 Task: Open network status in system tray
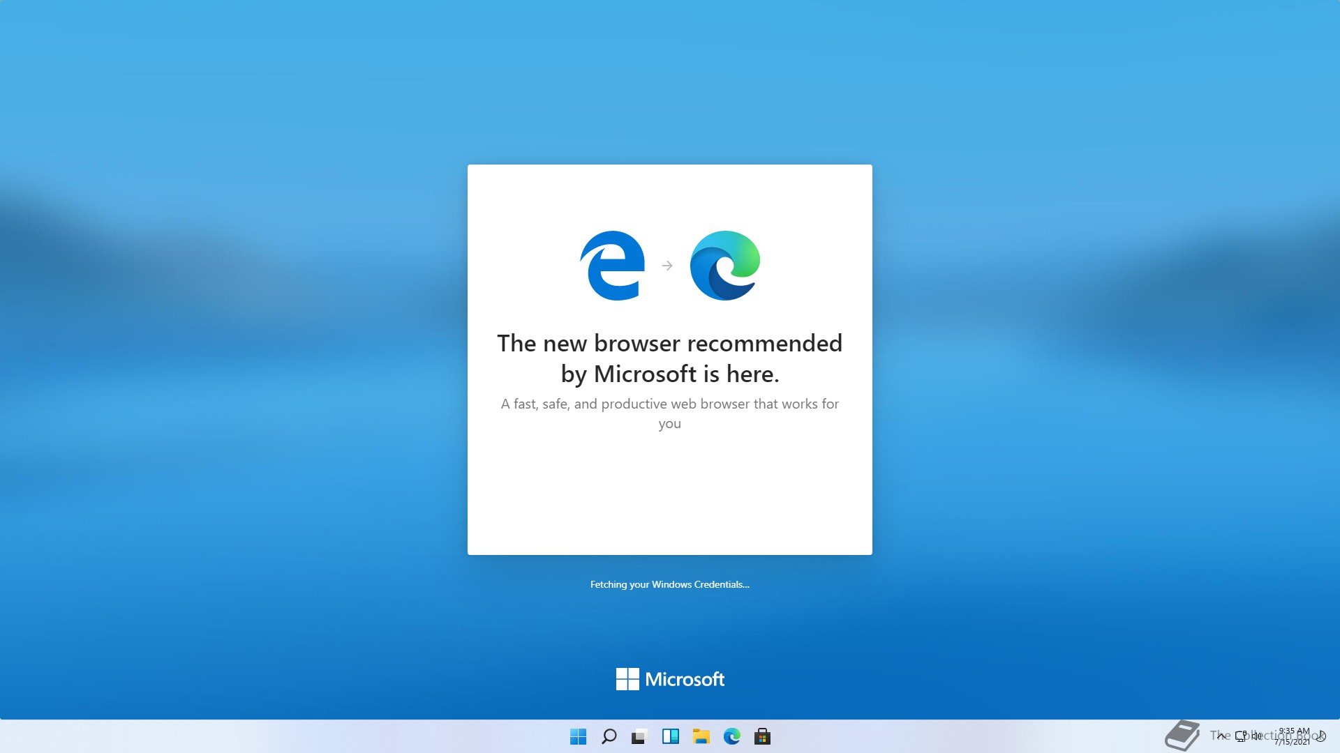coord(1241,736)
